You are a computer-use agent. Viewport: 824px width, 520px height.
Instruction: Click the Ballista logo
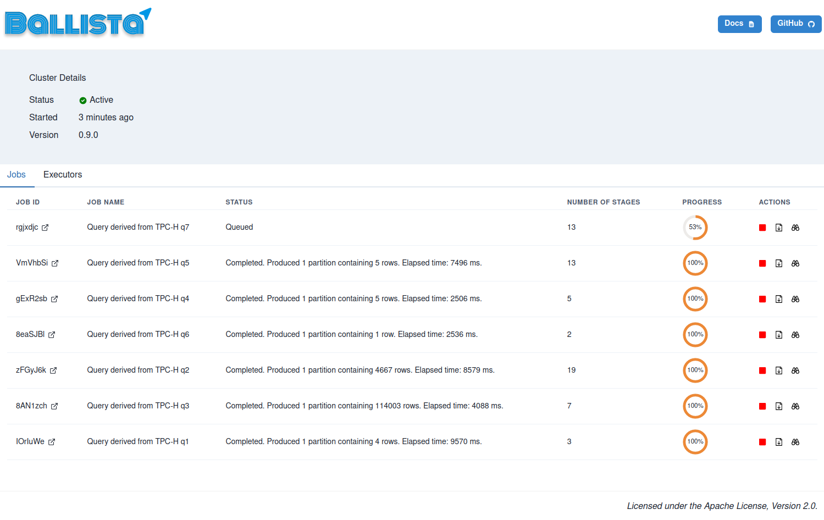click(x=77, y=23)
